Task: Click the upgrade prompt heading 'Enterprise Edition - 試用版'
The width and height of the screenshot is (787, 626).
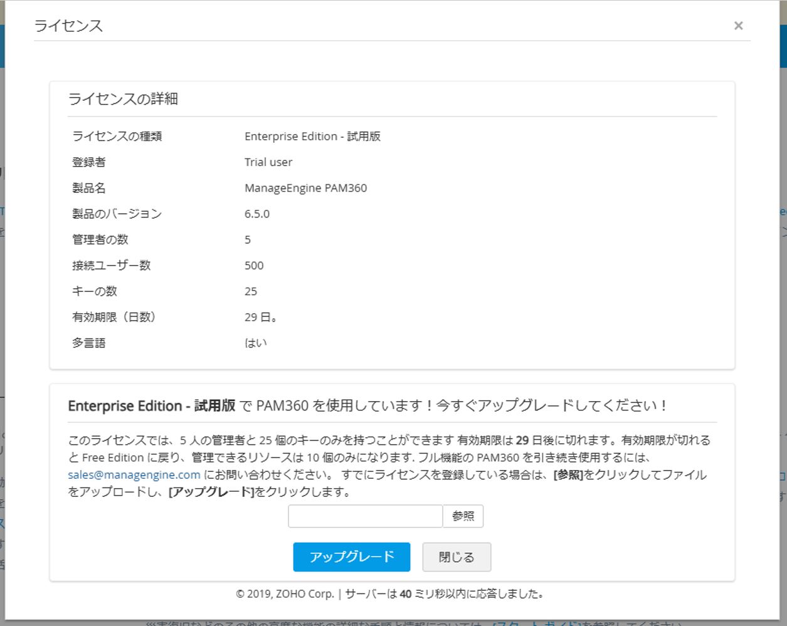Action: (x=152, y=405)
